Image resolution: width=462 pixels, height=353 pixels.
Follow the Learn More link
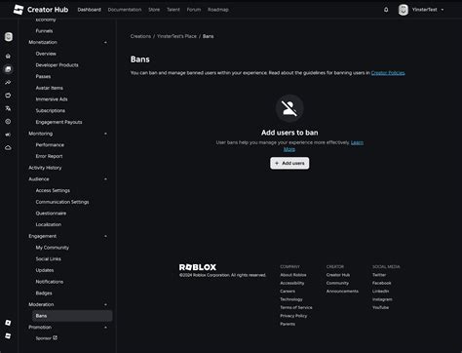coord(357,142)
